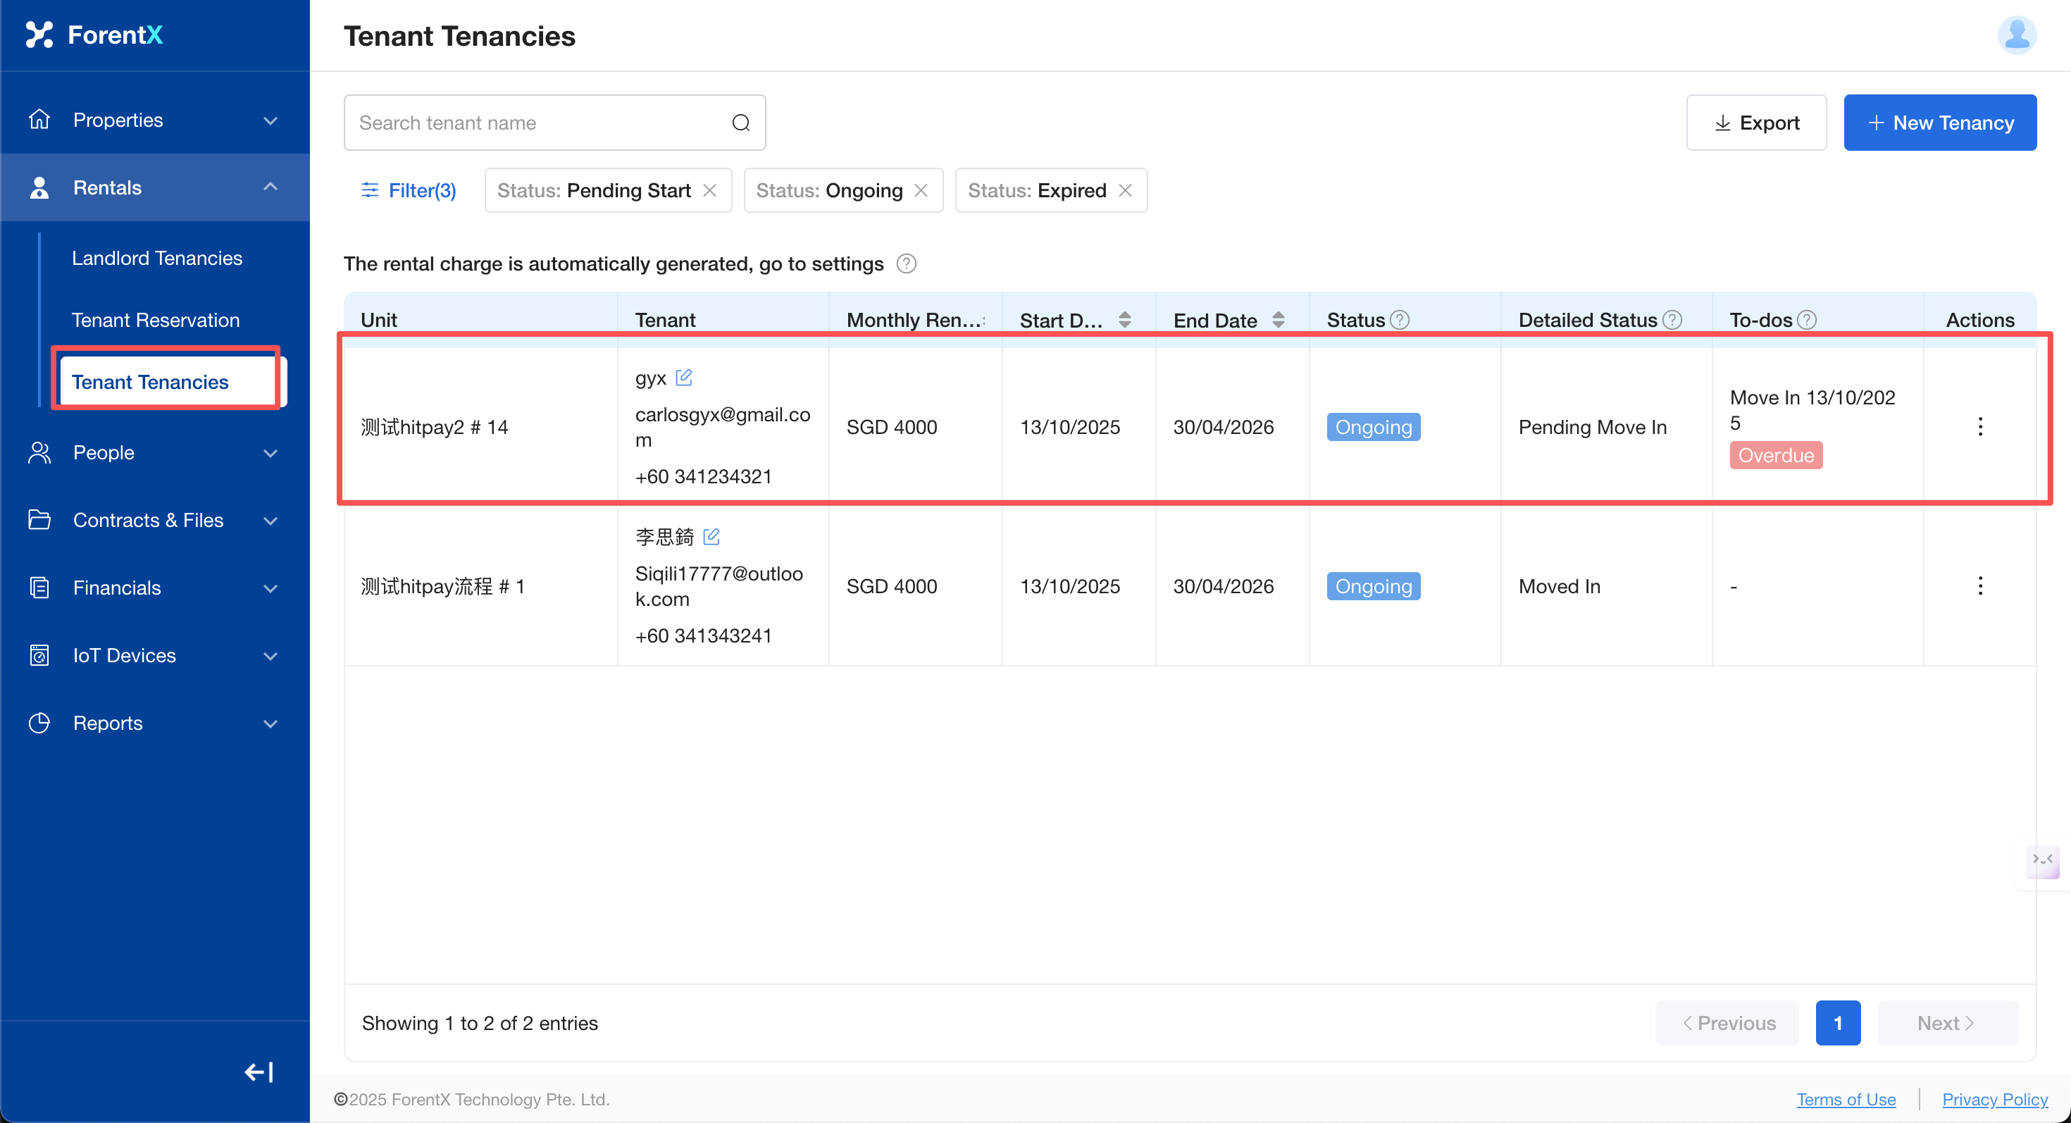This screenshot has width=2071, height=1123.
Task: Open the actions menu for 测试hitpay流程 # 1
Action: pyautogui.click(x=1979, y=586)
